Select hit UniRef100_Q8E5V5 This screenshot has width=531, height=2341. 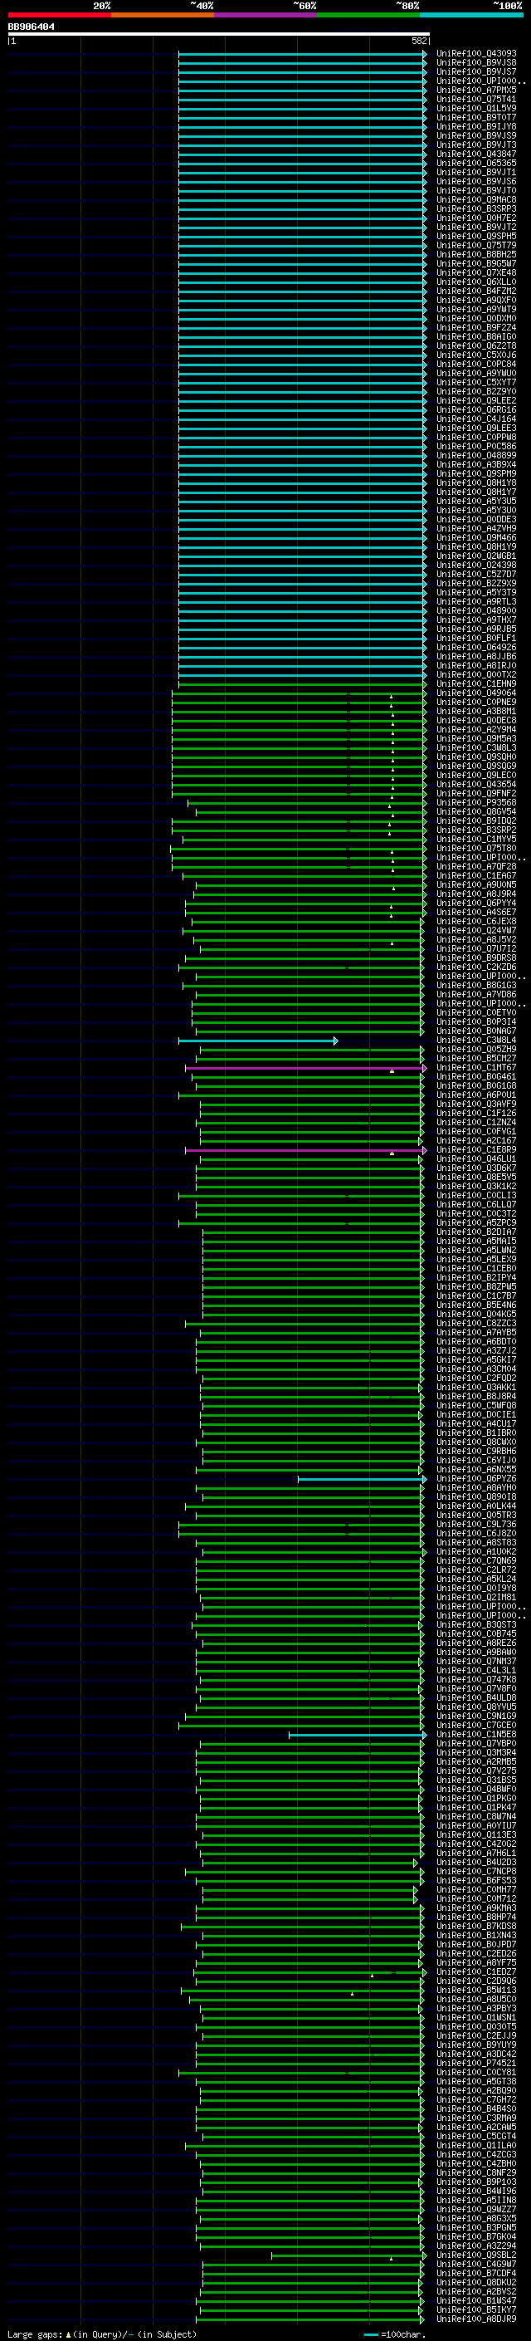tap(476, 1178)
